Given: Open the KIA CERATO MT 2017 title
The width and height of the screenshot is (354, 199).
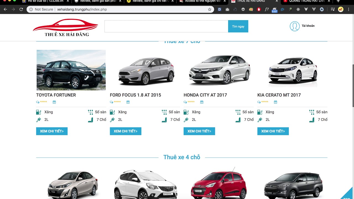Looking at the screenshot, I should [279, 95].
